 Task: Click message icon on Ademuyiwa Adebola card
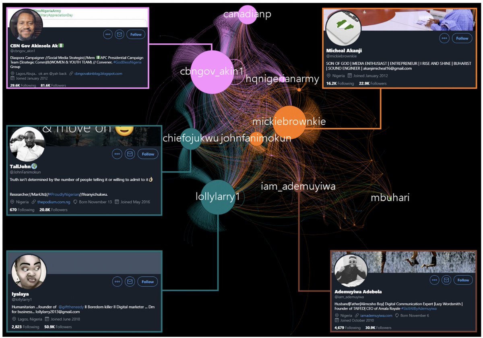tap(446, 280)
